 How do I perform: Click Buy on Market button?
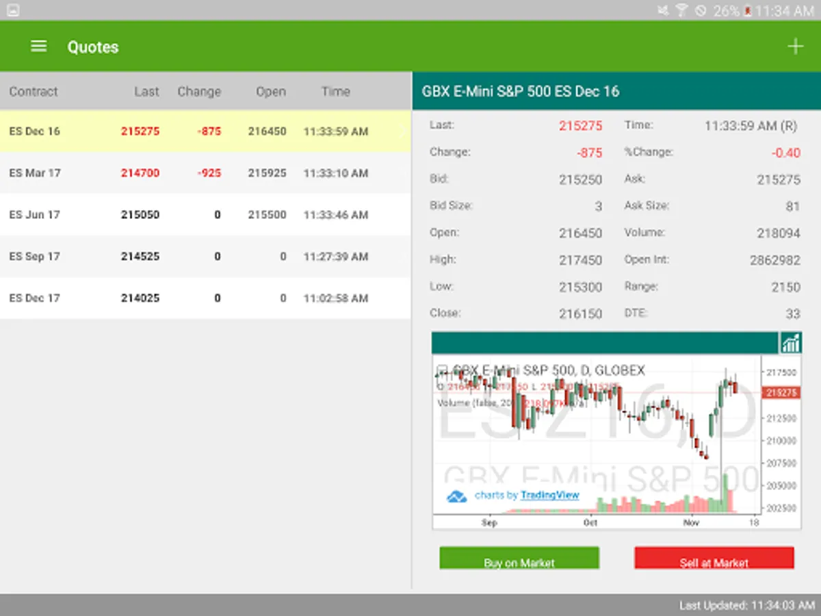(519, 558)
